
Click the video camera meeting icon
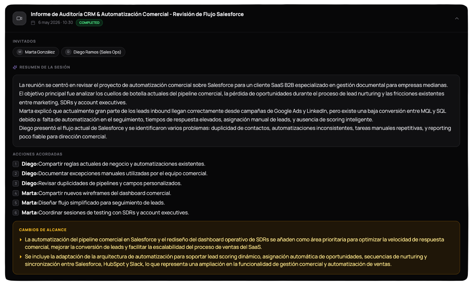pyautogui.click(x=19, y=18)
